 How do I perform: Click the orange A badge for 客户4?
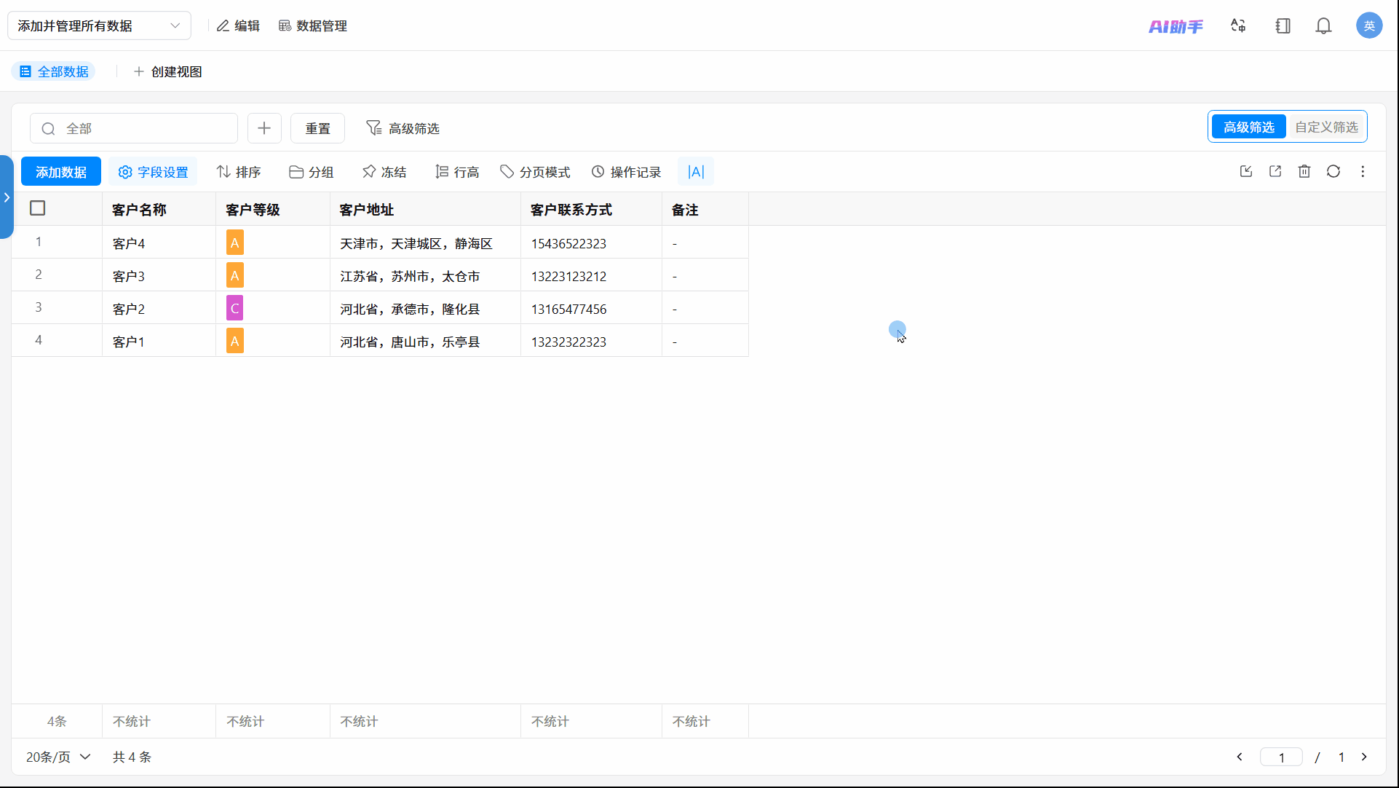point(235,243)
